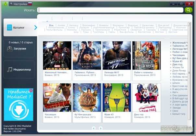The width and height of the screenshot is (196, 136).
Task: Click the green MediaGet logo icon
Action: click(x=6, y=4)
